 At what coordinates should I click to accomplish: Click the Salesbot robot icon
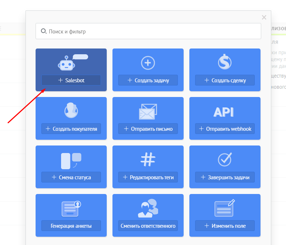point(73,62)
